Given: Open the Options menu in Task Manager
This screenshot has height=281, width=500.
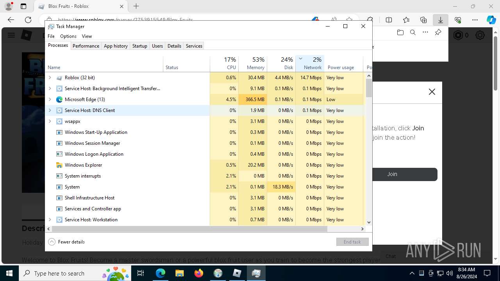Looking at the screenshot, I should pos(68,36).
